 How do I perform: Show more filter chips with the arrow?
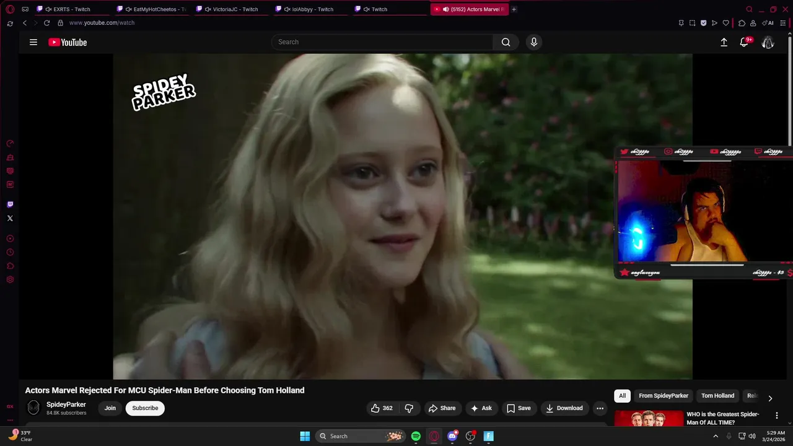[770, 398]
